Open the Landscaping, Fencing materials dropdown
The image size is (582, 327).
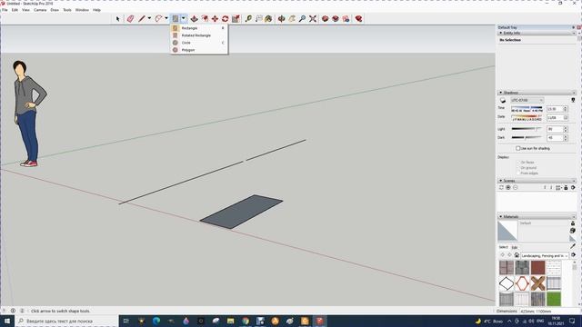point(545,256)
